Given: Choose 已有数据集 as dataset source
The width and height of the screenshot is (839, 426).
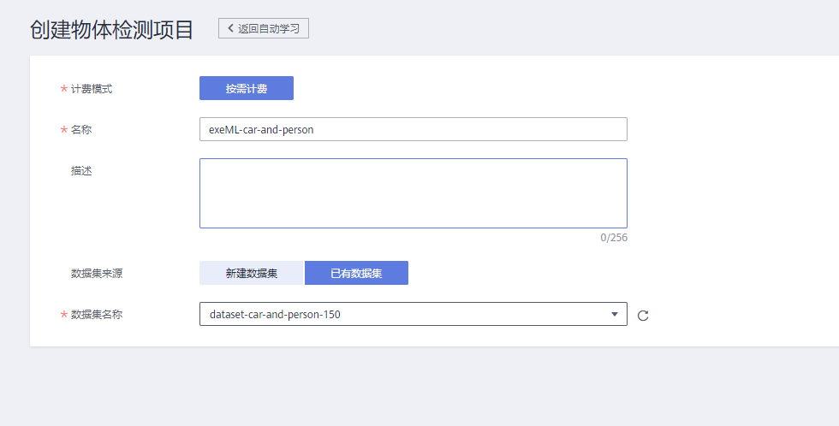Looking at the screenshot, I should (356, 273).
